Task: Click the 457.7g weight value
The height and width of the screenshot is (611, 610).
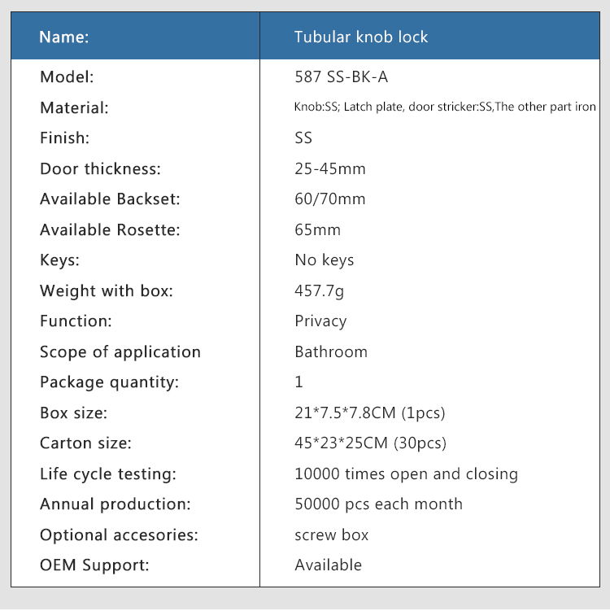Action: tap(319, 291)
